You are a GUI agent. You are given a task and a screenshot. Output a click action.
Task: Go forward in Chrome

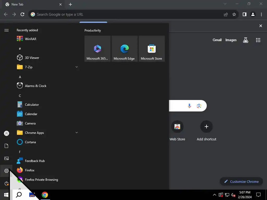point(14,14)
